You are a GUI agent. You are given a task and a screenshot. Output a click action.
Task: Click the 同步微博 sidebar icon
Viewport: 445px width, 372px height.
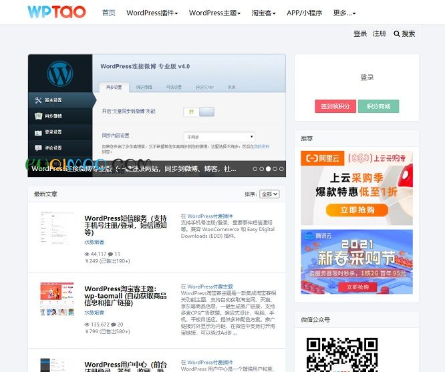pyautogui.click(x=38, y=116)
